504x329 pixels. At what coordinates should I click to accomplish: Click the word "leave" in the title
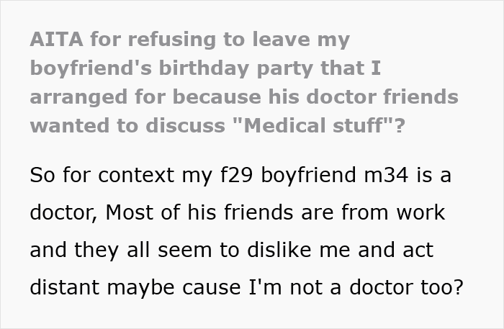(282, 39)
